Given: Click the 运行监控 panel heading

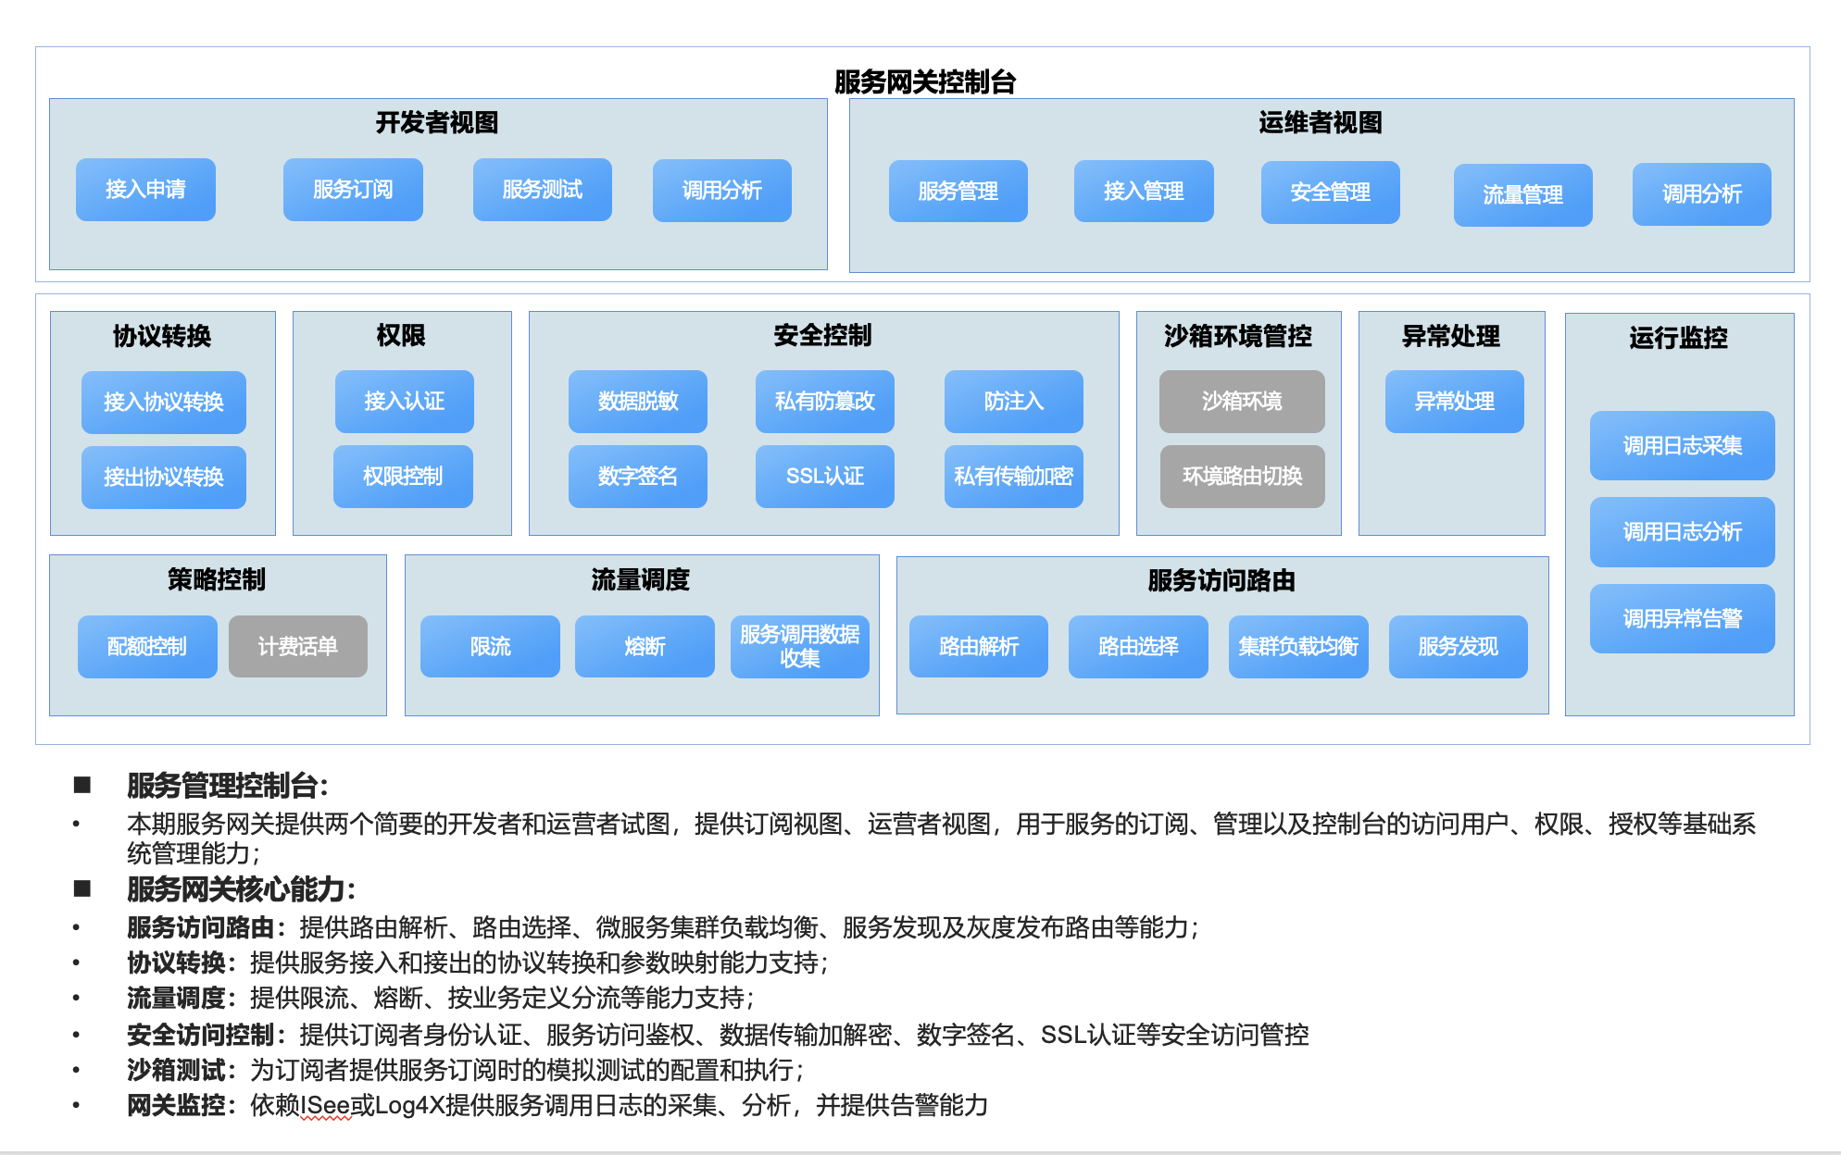Looking at the screenshot, I should 1679,338.
